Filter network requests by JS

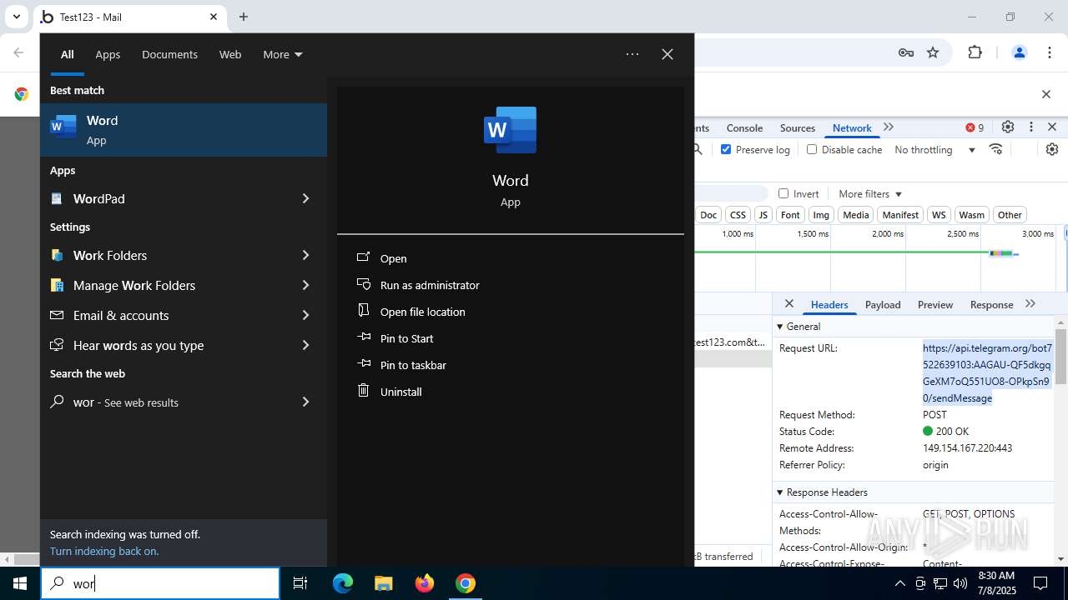click(763, 214)
